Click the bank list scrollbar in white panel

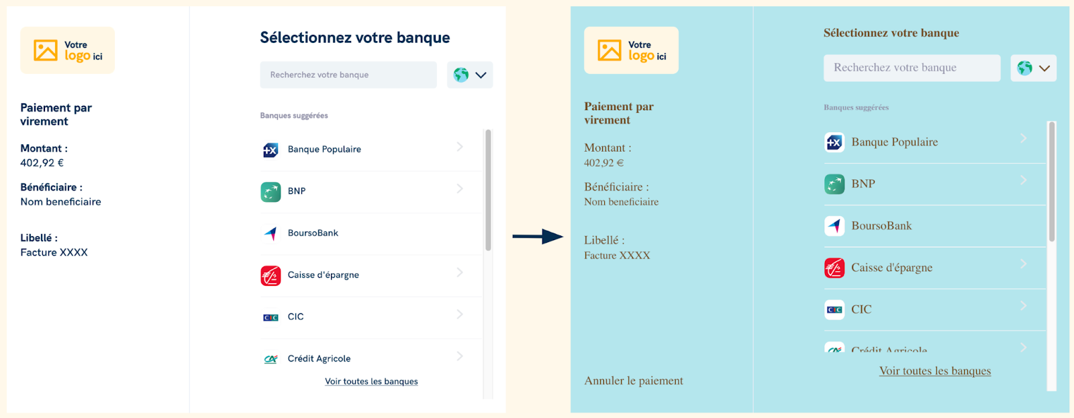coord(488,190)
